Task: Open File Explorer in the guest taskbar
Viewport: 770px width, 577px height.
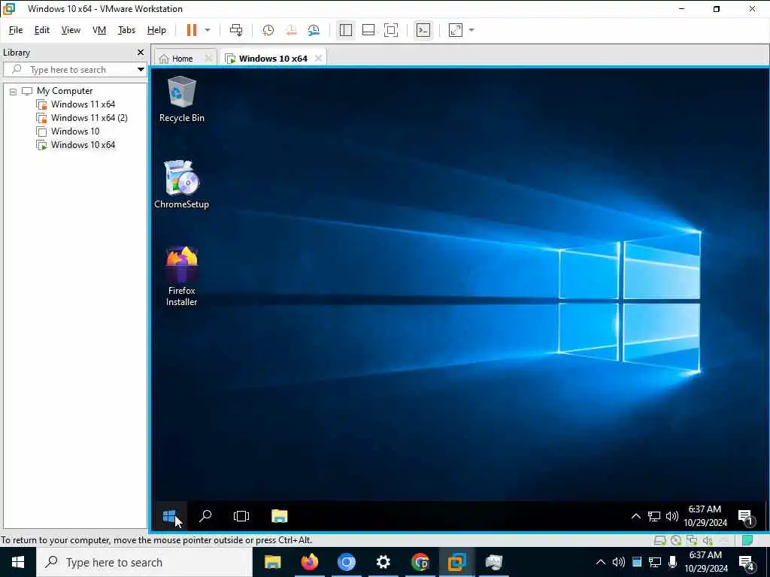Action: [279, 516]
